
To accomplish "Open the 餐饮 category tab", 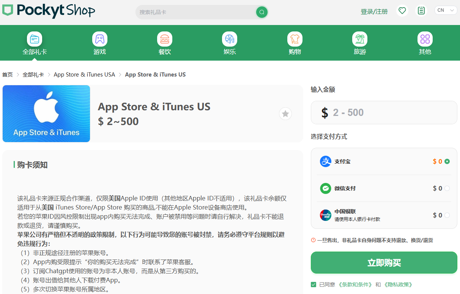I will [x=165, y=44].
